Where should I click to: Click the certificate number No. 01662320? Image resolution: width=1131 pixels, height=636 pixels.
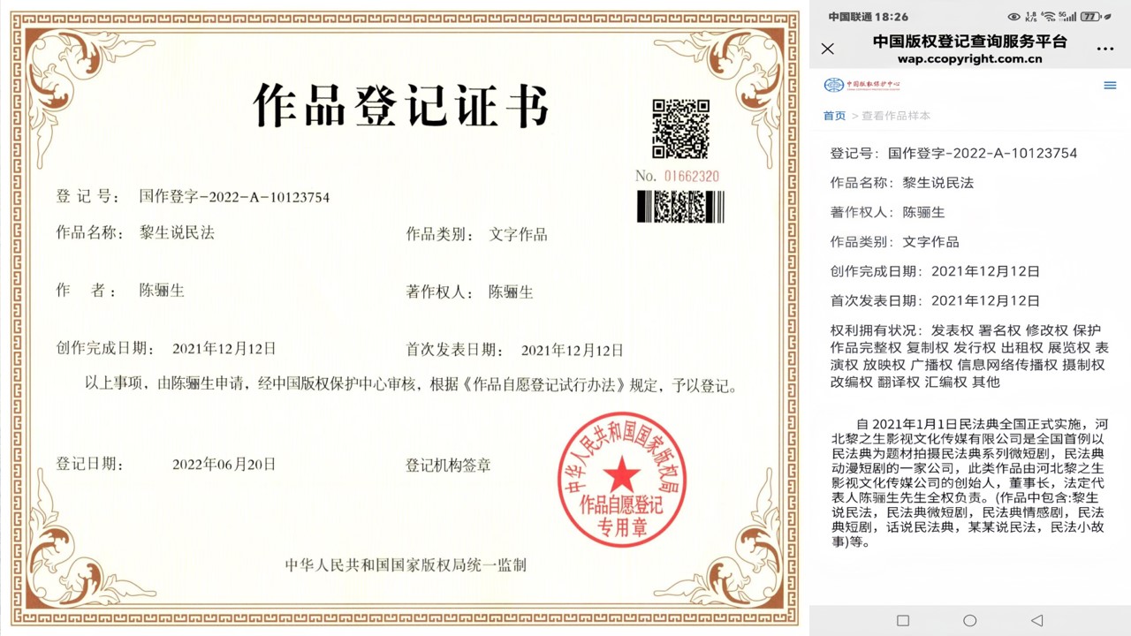click(677, 176)
